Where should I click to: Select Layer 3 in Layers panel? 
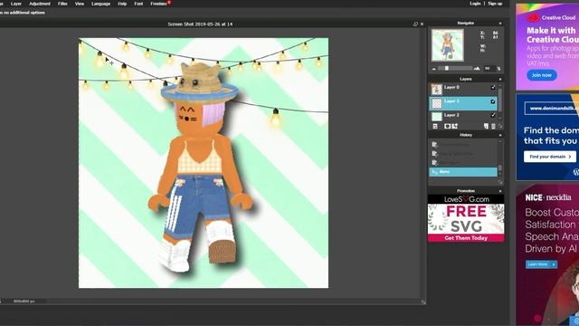[463, 103]
